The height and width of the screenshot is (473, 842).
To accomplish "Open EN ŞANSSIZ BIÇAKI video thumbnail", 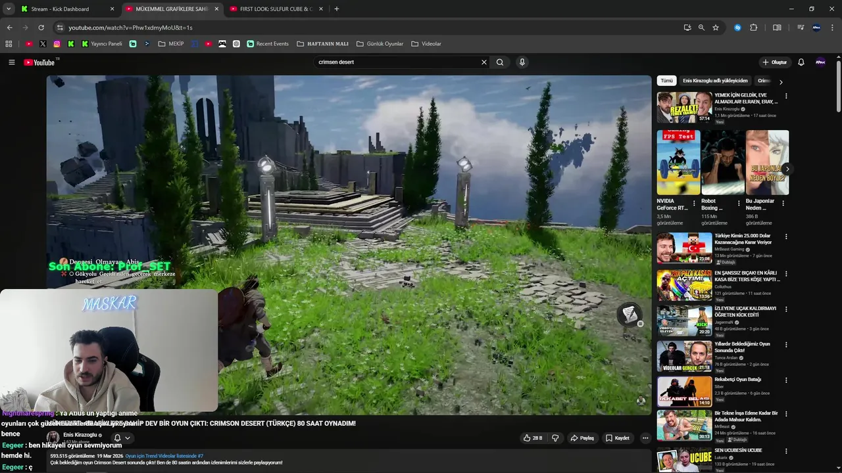I will (x=684, y=285).
